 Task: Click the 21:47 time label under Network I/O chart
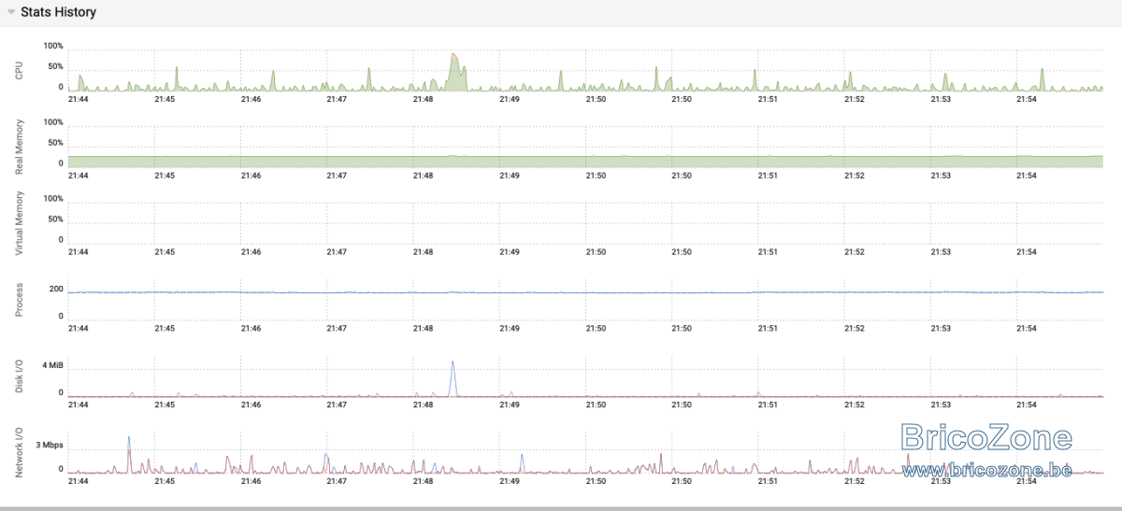pos(337,481)
